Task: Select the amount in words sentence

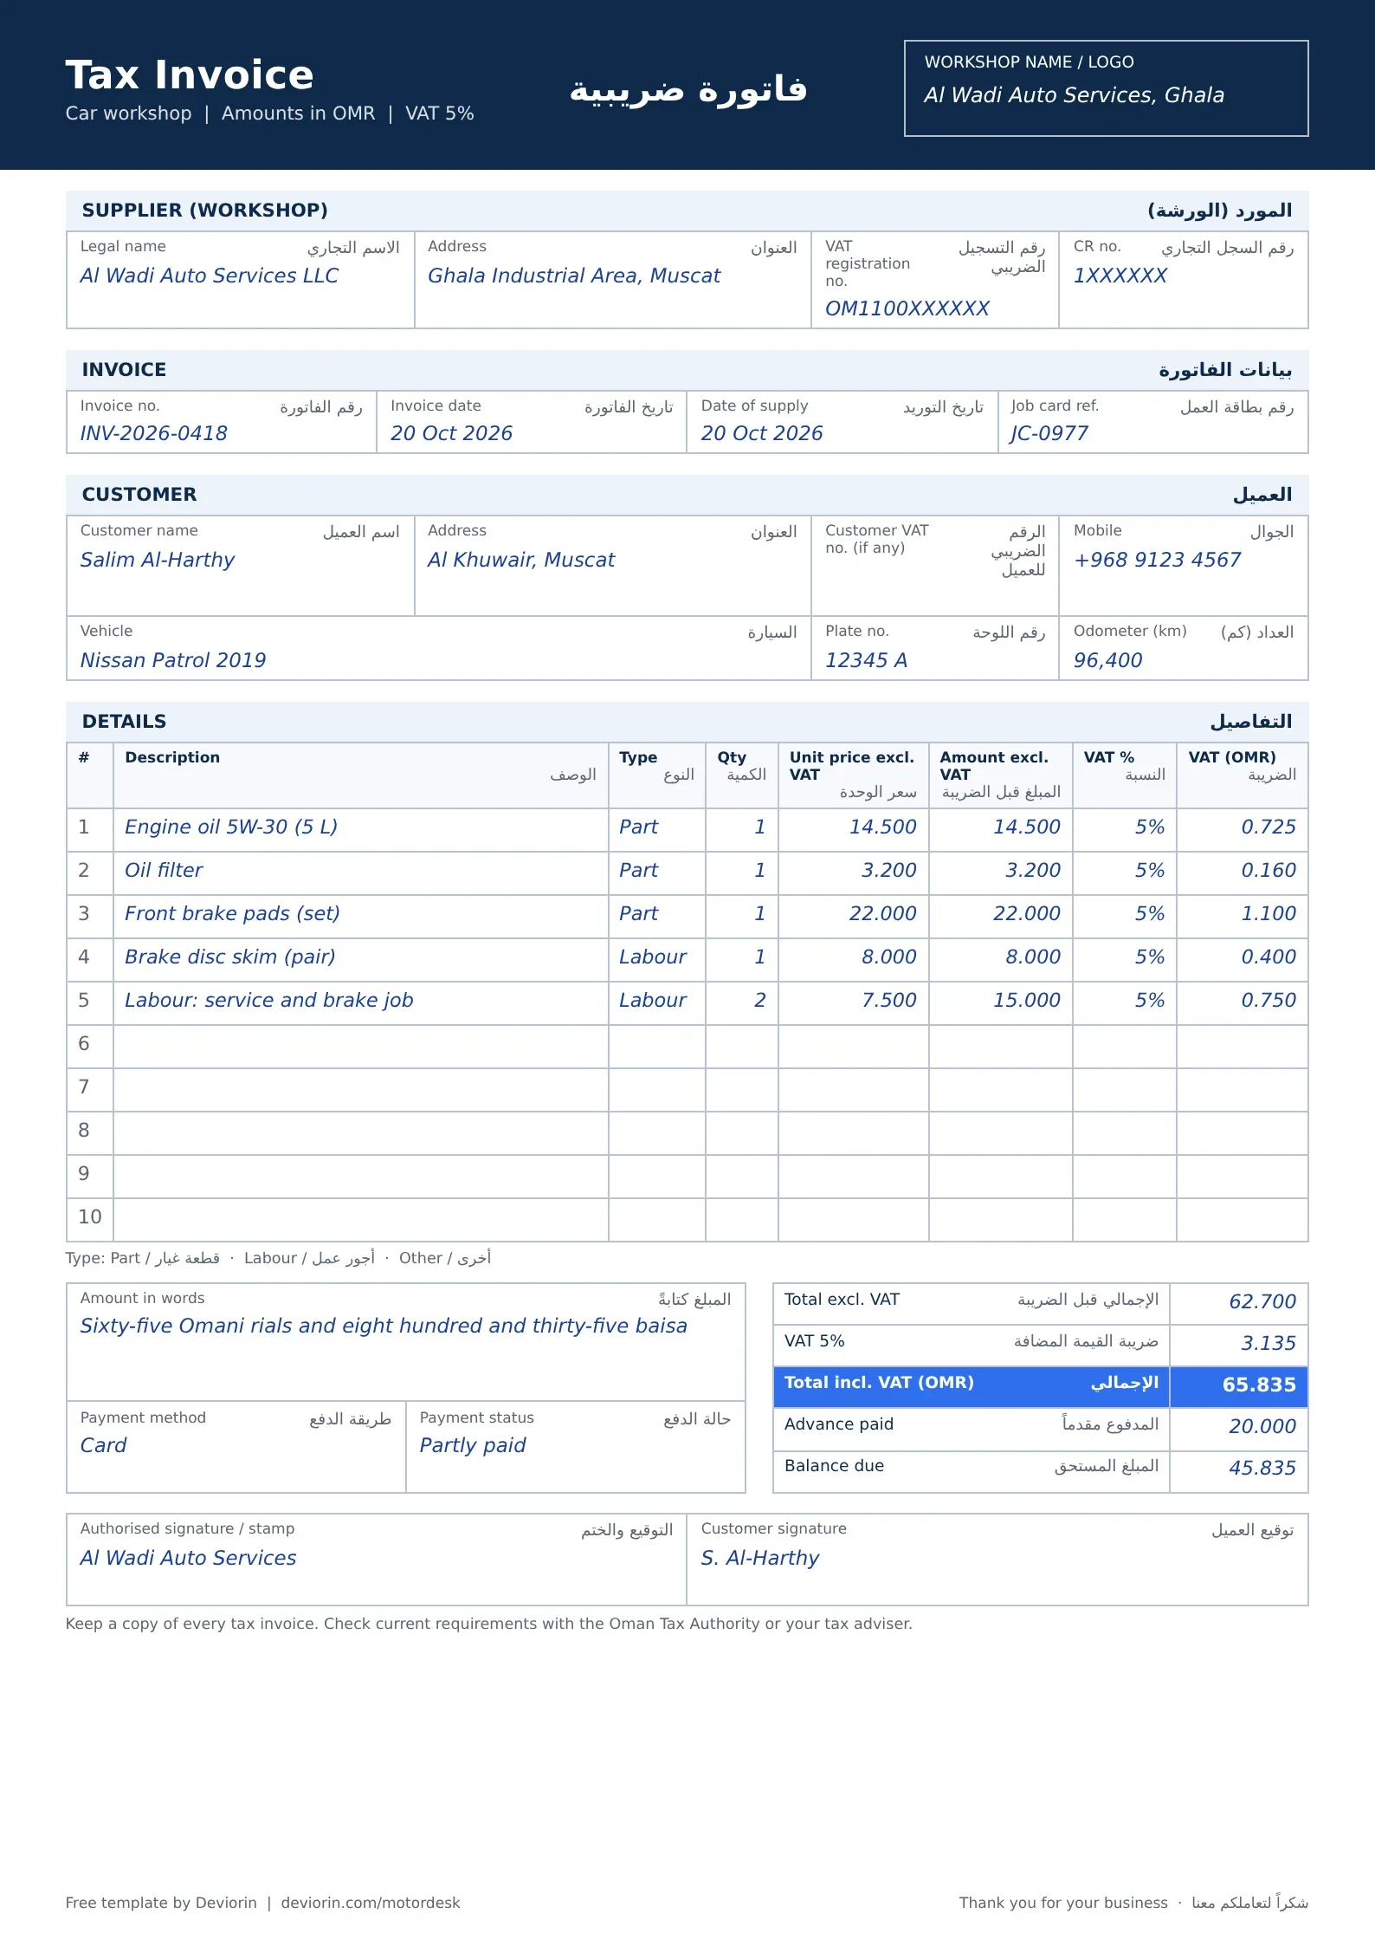Action: tap(384, 1326)
